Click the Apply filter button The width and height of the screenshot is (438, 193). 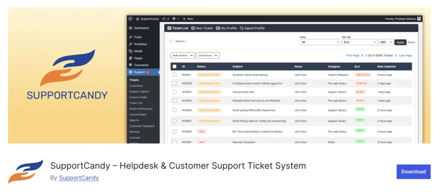(x=400, y=42)
